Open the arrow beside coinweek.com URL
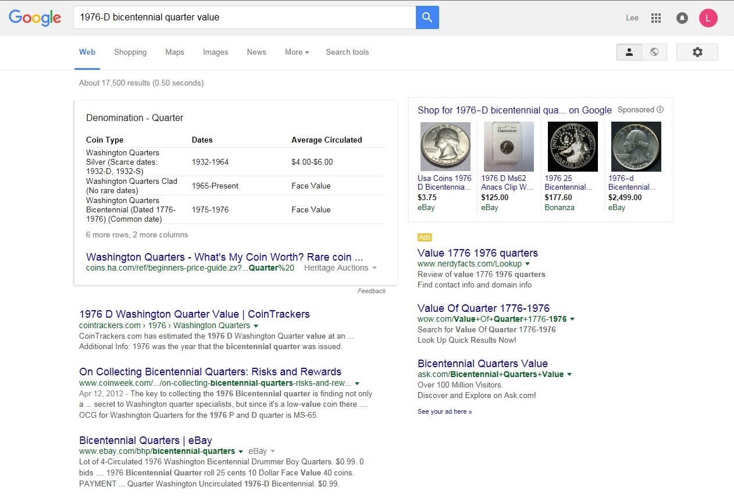This screenshot has height=501, width=734. 357,383
